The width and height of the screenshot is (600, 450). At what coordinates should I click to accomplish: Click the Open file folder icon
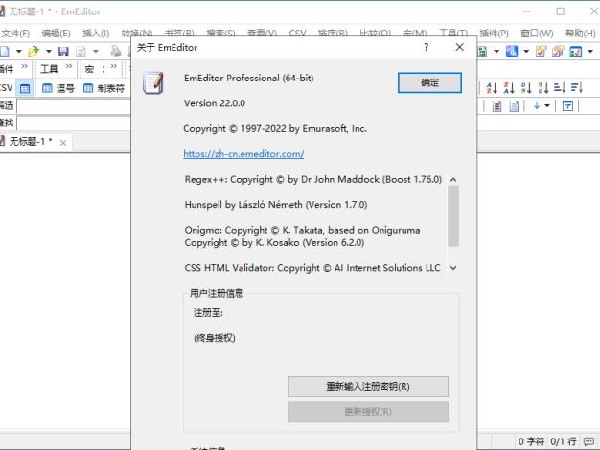coord(34,52)
